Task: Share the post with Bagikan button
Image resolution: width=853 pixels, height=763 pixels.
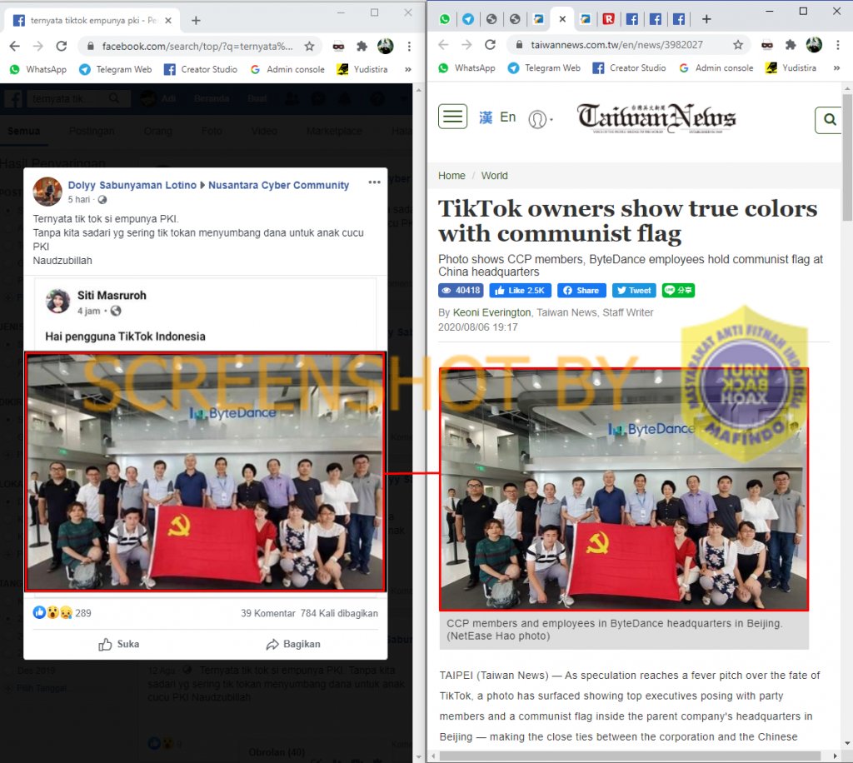Action: (x=292, y=645)
